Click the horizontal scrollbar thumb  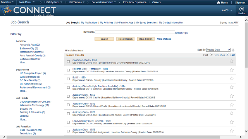coord(113,137)
